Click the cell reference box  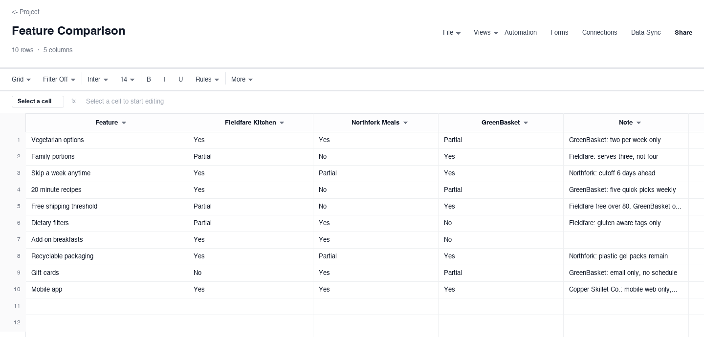[x=38, y=102]
